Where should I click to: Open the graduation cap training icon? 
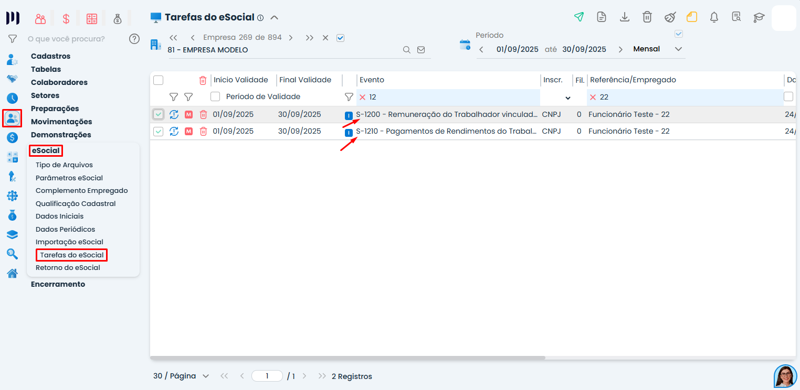pyautogui.click(x=759, y=17)
